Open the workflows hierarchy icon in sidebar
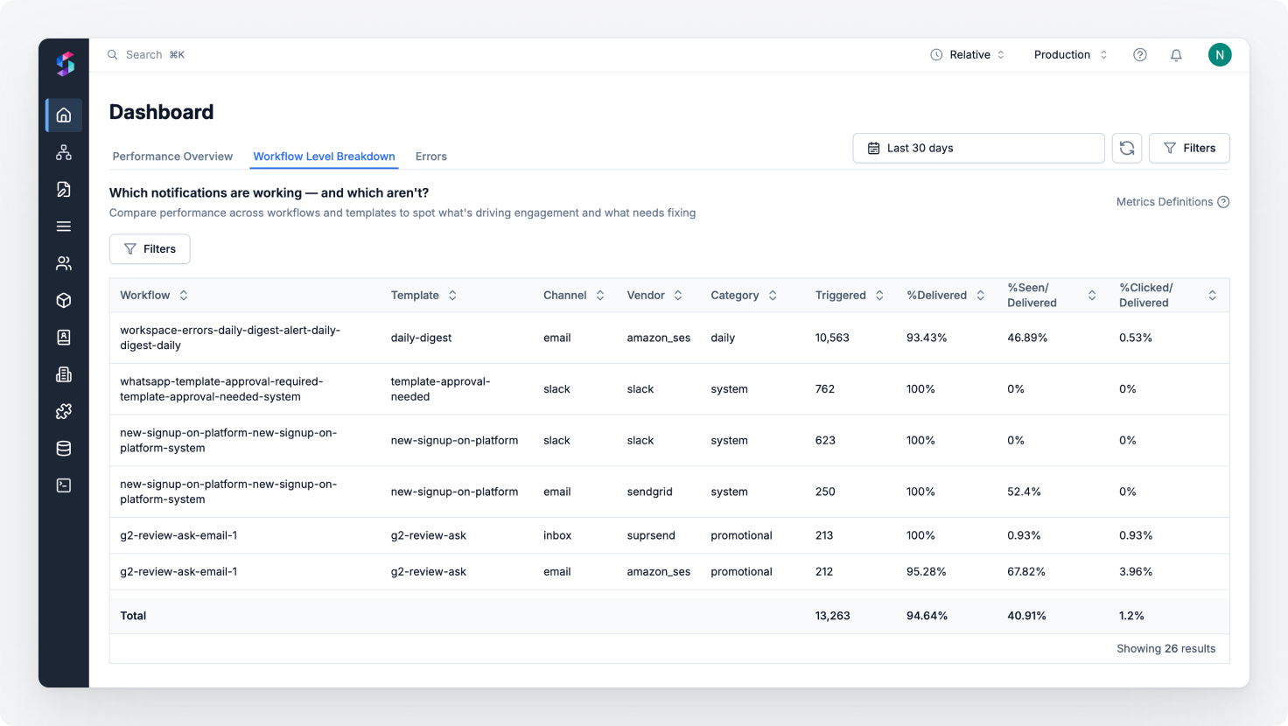This screenshot has width=1288, height=726. coord(64,152)
